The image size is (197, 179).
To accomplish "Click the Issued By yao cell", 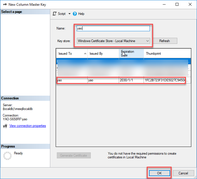I will 103,80.
